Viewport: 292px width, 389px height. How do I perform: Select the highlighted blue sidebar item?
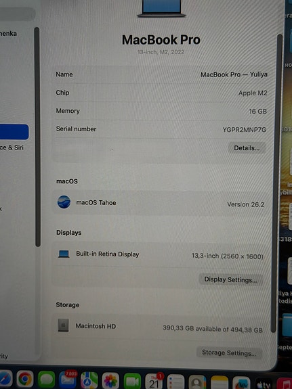14,132
